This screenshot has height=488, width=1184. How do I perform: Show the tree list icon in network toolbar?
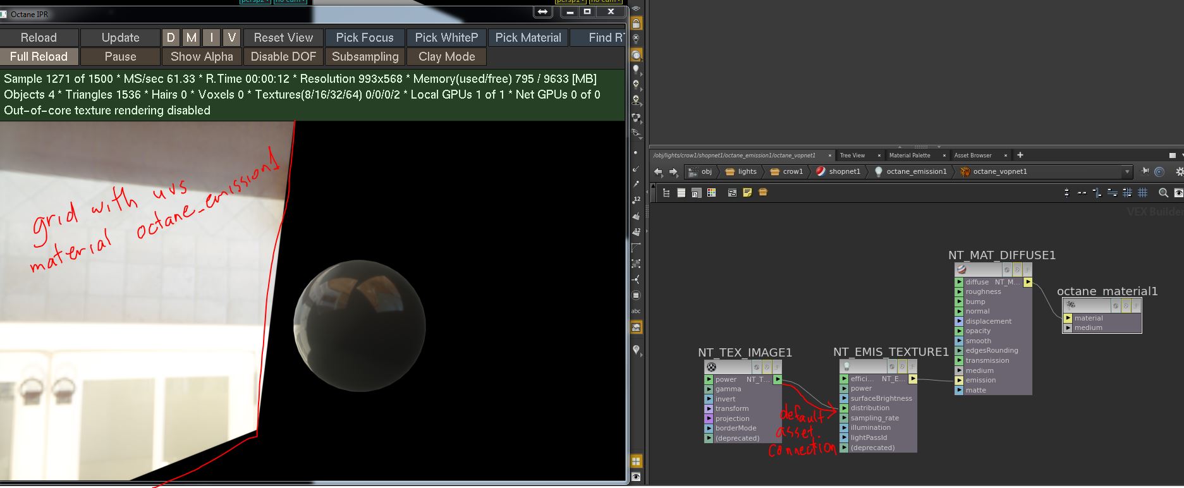tap(666, 193)
